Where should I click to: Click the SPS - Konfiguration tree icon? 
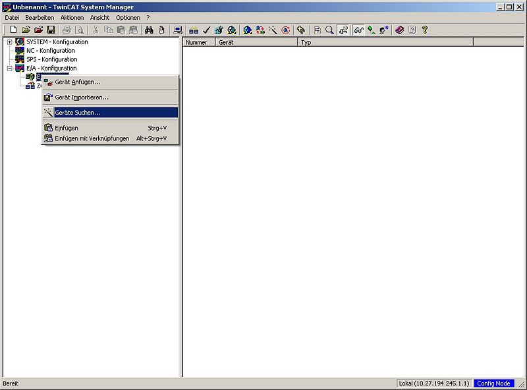point(20,59)
